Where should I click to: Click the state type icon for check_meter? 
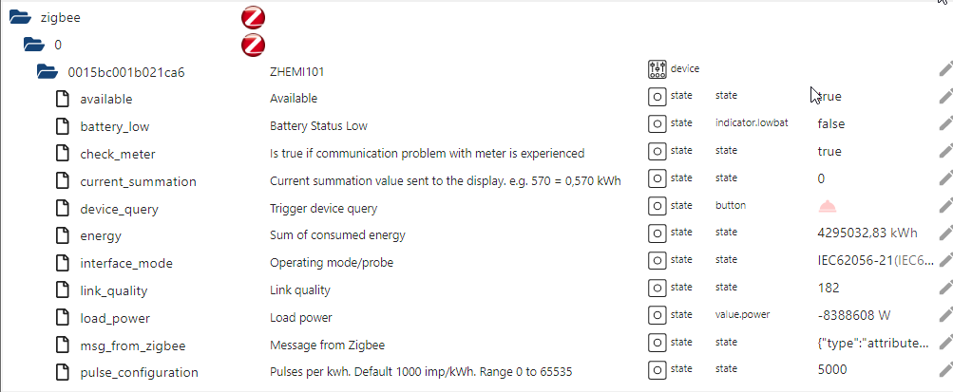pos(658,152)
